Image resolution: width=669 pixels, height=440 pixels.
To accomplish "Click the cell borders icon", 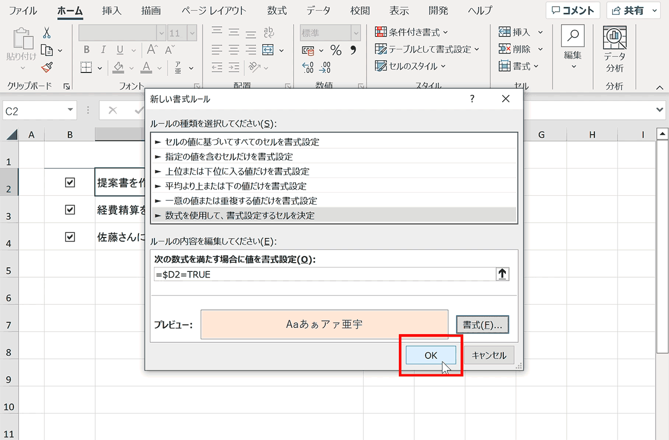I will tap(86, 67).
